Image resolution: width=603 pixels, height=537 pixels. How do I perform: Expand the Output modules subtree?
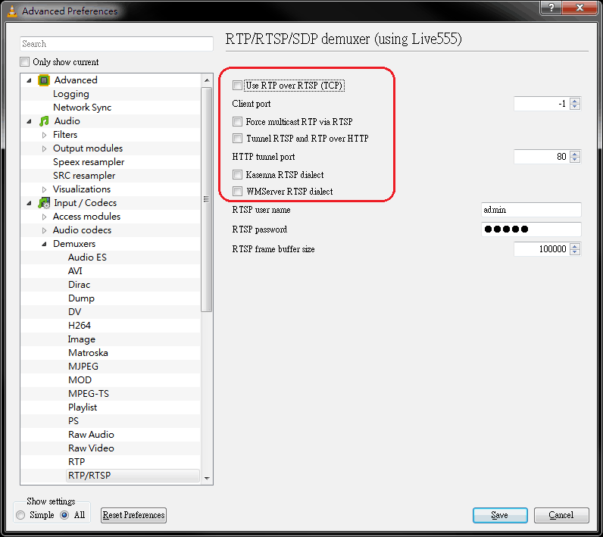44,148
